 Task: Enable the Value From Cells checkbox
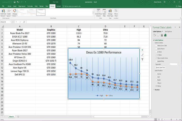click(156, 46)
